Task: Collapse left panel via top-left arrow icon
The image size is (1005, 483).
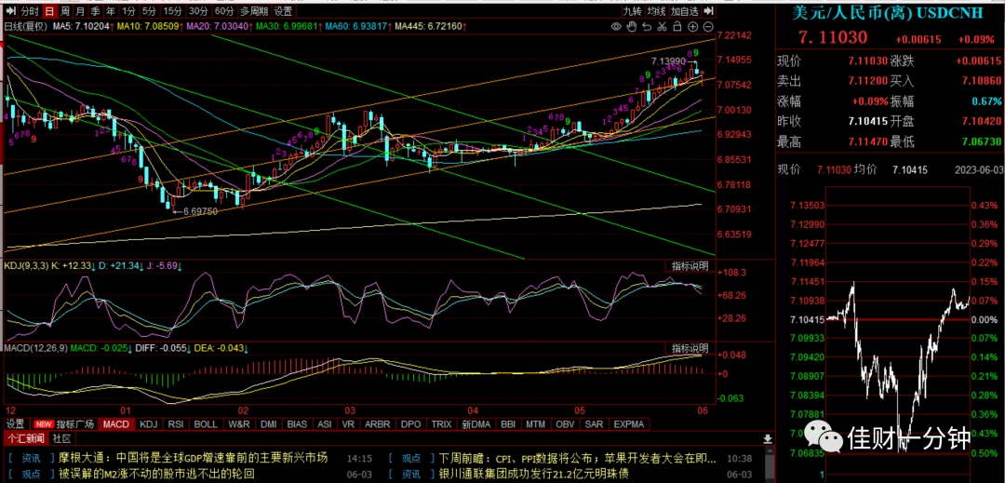Action: pos(8,11)
